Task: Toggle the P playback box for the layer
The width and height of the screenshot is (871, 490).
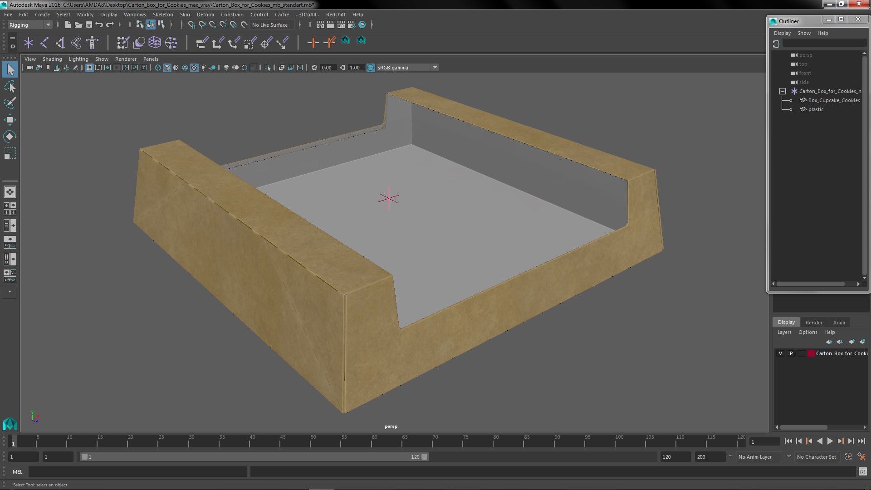Action: tap(791, 353)
